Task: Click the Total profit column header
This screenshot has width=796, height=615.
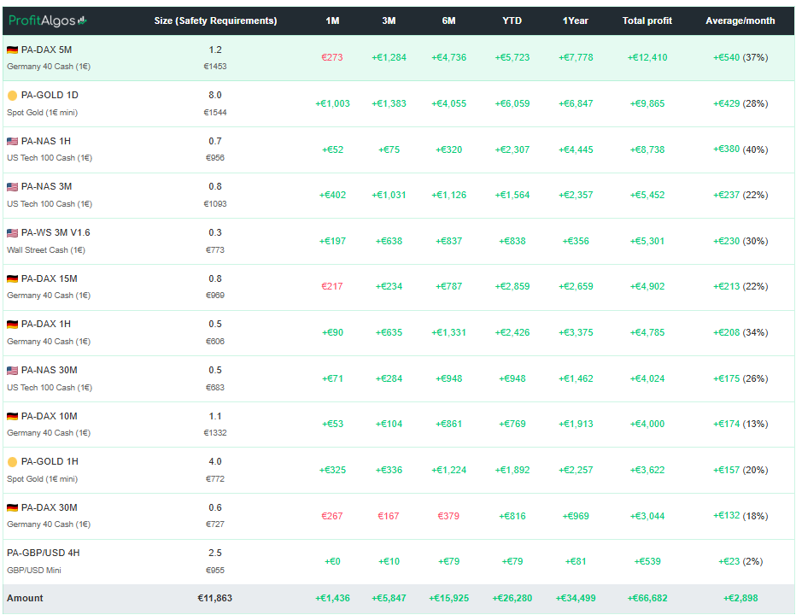Action: click(x=647, y=20)
